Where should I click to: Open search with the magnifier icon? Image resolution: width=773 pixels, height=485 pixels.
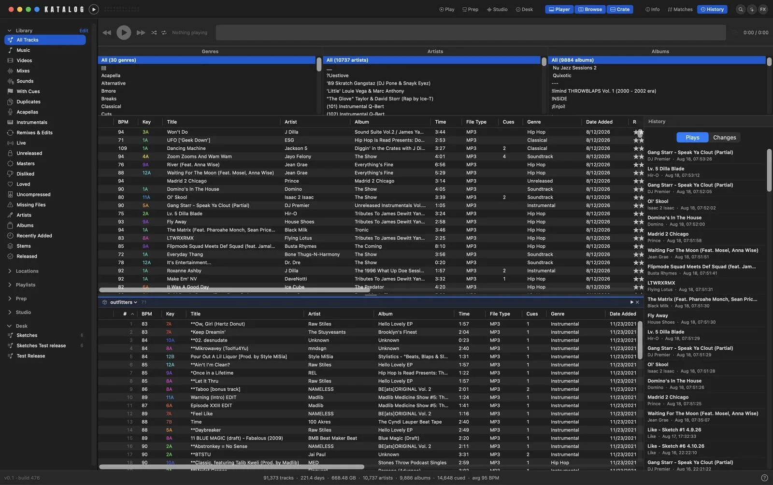coord(740,9)
